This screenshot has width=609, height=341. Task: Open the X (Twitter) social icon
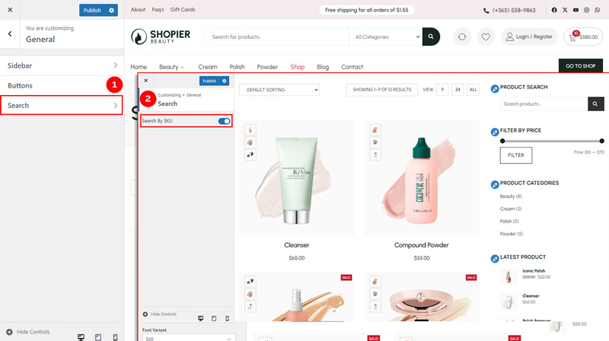[x=565, y=10]
